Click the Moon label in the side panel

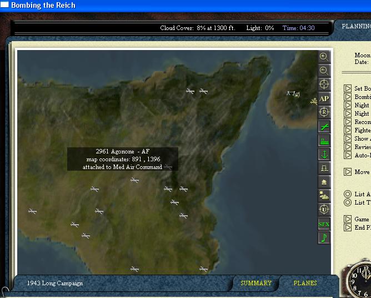point(362,55)
